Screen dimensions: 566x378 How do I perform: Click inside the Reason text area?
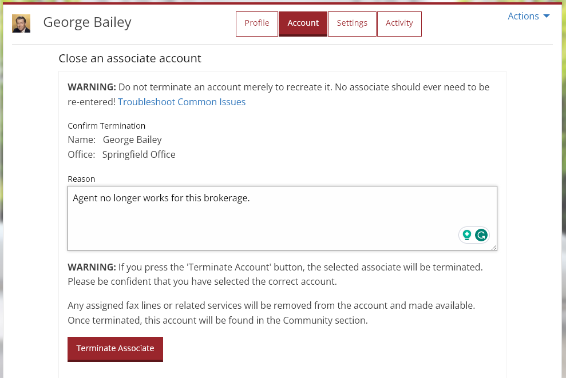click(x=282, y=218)
